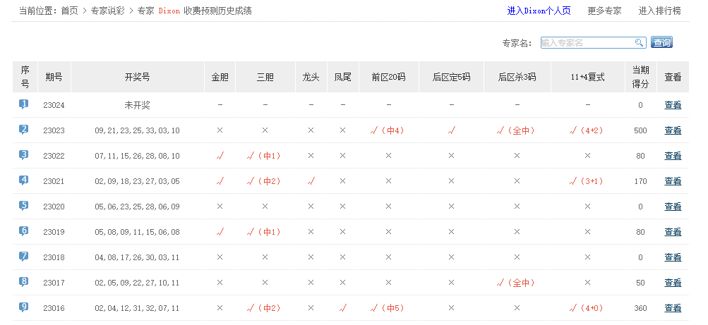This screenshot has width=708, height=325.
Task: Select the number 3 row badge icon
Action: pos(24,155)
